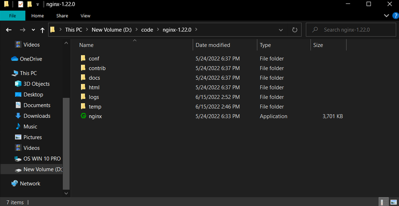
Task: Click the code breadcrumb in address bar
Action: click(147, 30)
